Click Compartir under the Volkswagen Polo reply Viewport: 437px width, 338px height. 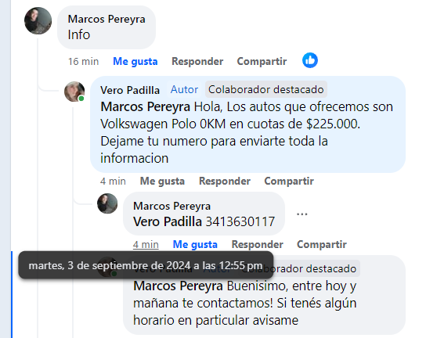289,181
